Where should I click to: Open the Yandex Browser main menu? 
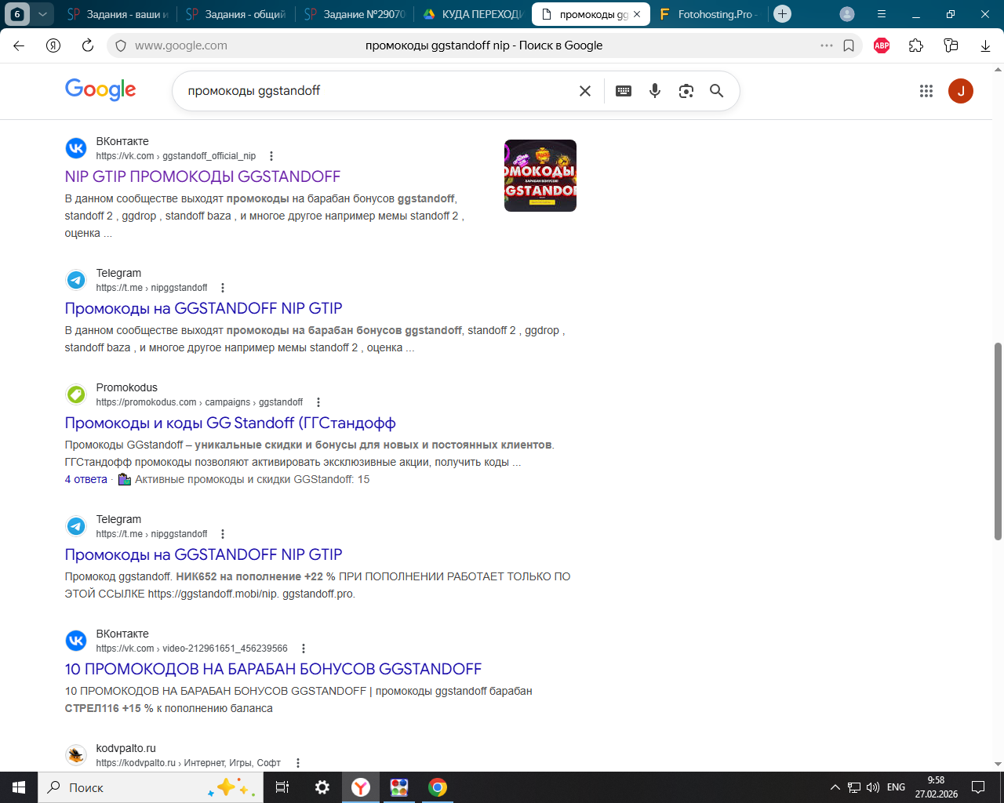click(x=882, y=14)
